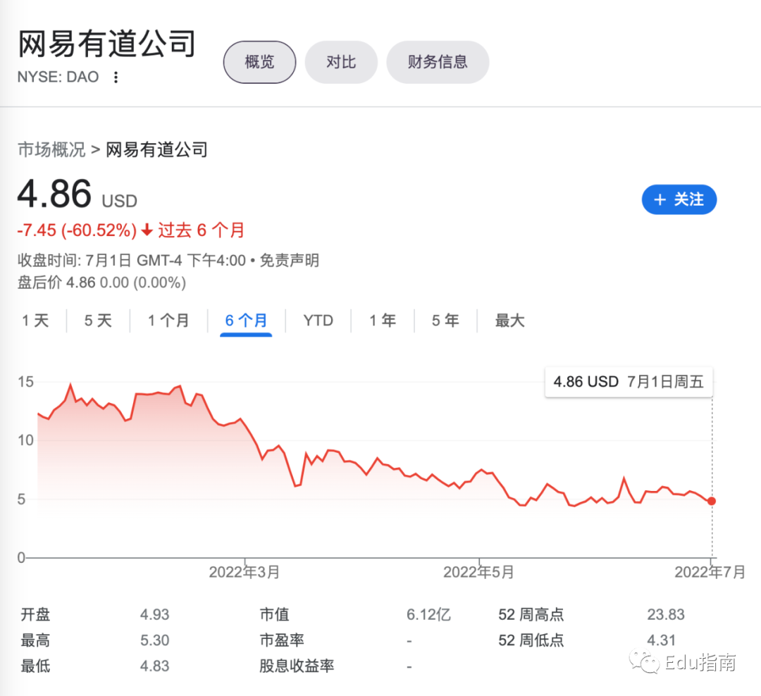Click the 盘后价 4.86 after-hours line
Image resolution: width=761 pixels, height=696 pixels.
[102, 282]
